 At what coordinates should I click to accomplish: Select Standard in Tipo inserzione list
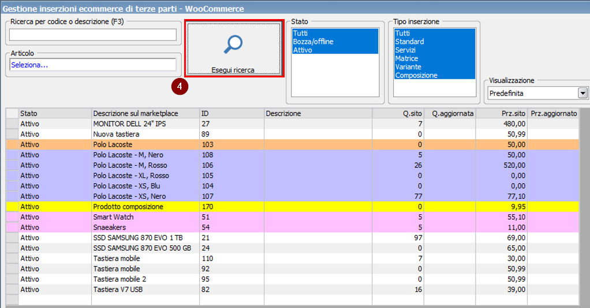pyautogui.click(x=435, y=42)
